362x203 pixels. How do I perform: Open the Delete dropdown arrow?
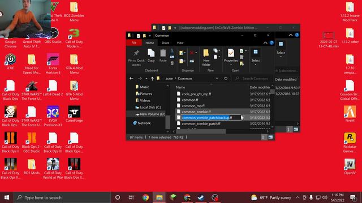tap(196, 52)
